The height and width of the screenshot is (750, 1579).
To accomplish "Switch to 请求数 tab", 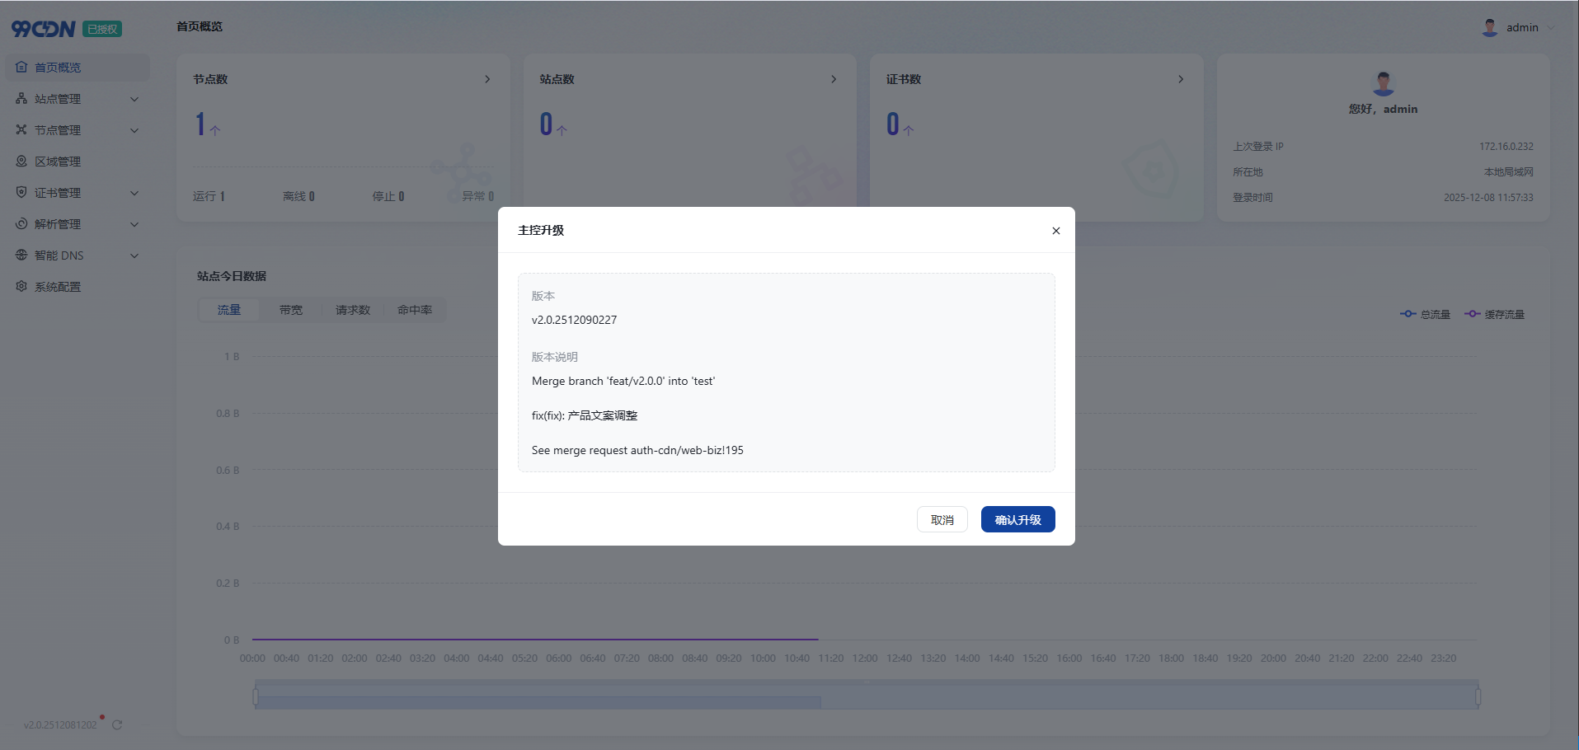I will [x=353, y=310].
